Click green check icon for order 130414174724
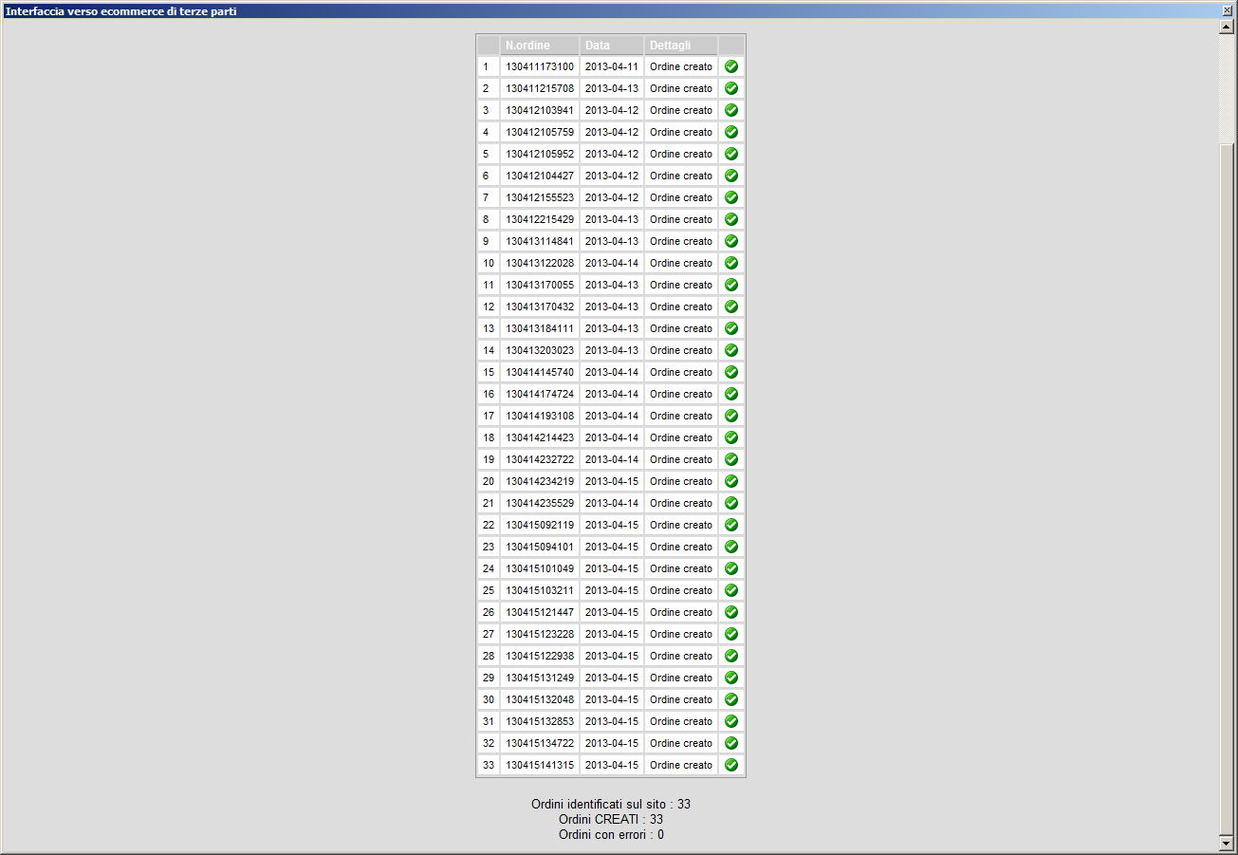The width and height of the screenshot is (1238, 855). coord(731,394)
